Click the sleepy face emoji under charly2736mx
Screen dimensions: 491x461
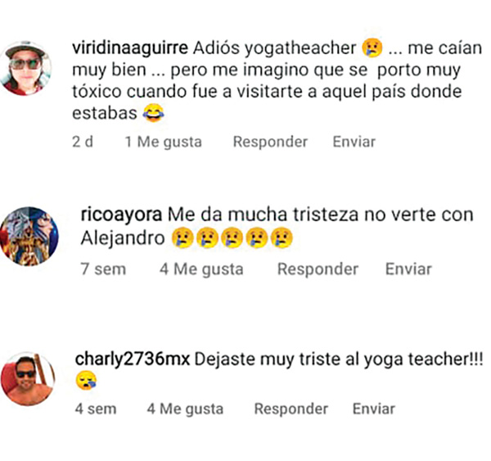point(86,381)
